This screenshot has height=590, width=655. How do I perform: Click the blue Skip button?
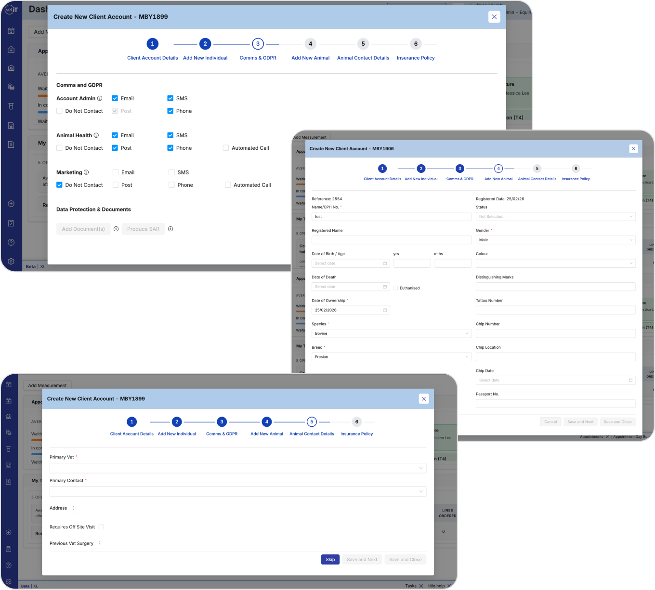pyautogui.click(x=330, y=560)
